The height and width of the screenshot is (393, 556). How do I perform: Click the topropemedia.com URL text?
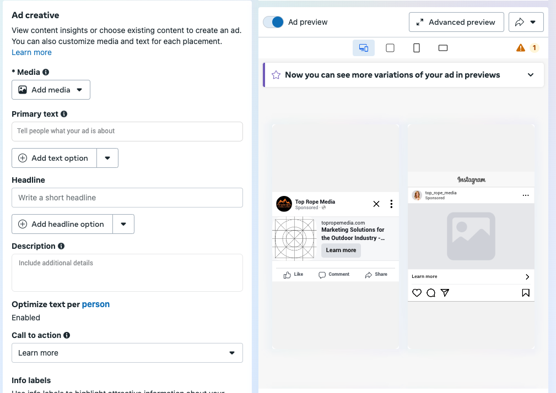click(343, 223)
